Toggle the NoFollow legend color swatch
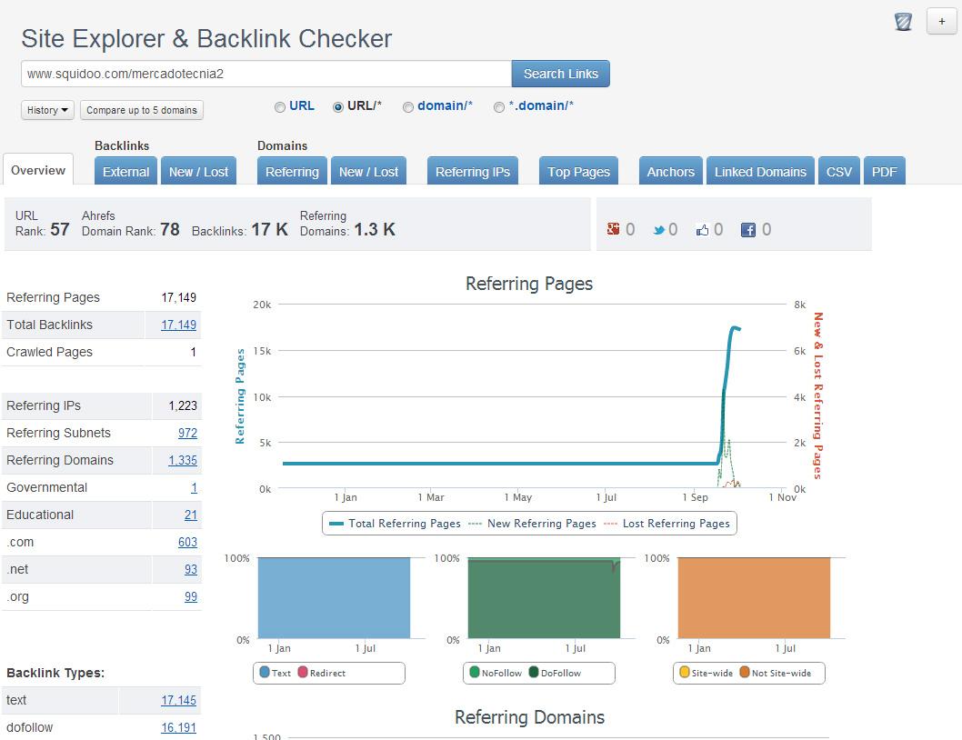Image resolution: width=962 pixels, height=740 pixels. (x=474, y=673)
